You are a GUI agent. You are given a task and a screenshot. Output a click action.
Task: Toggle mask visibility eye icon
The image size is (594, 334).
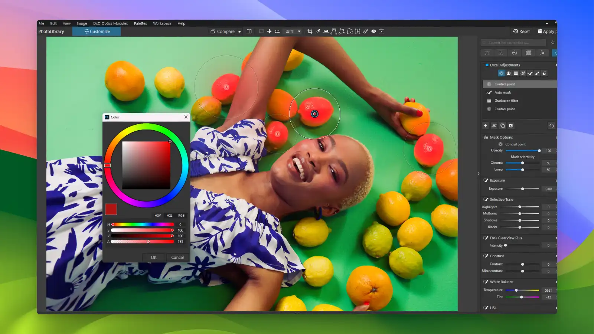pyautogui.click(x=494, y=126)
